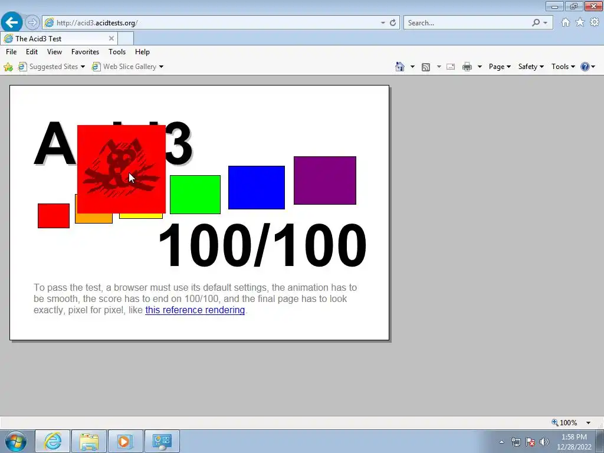Open the Safety command bar menu
604x453 pixels.
(x=531, y=67)
